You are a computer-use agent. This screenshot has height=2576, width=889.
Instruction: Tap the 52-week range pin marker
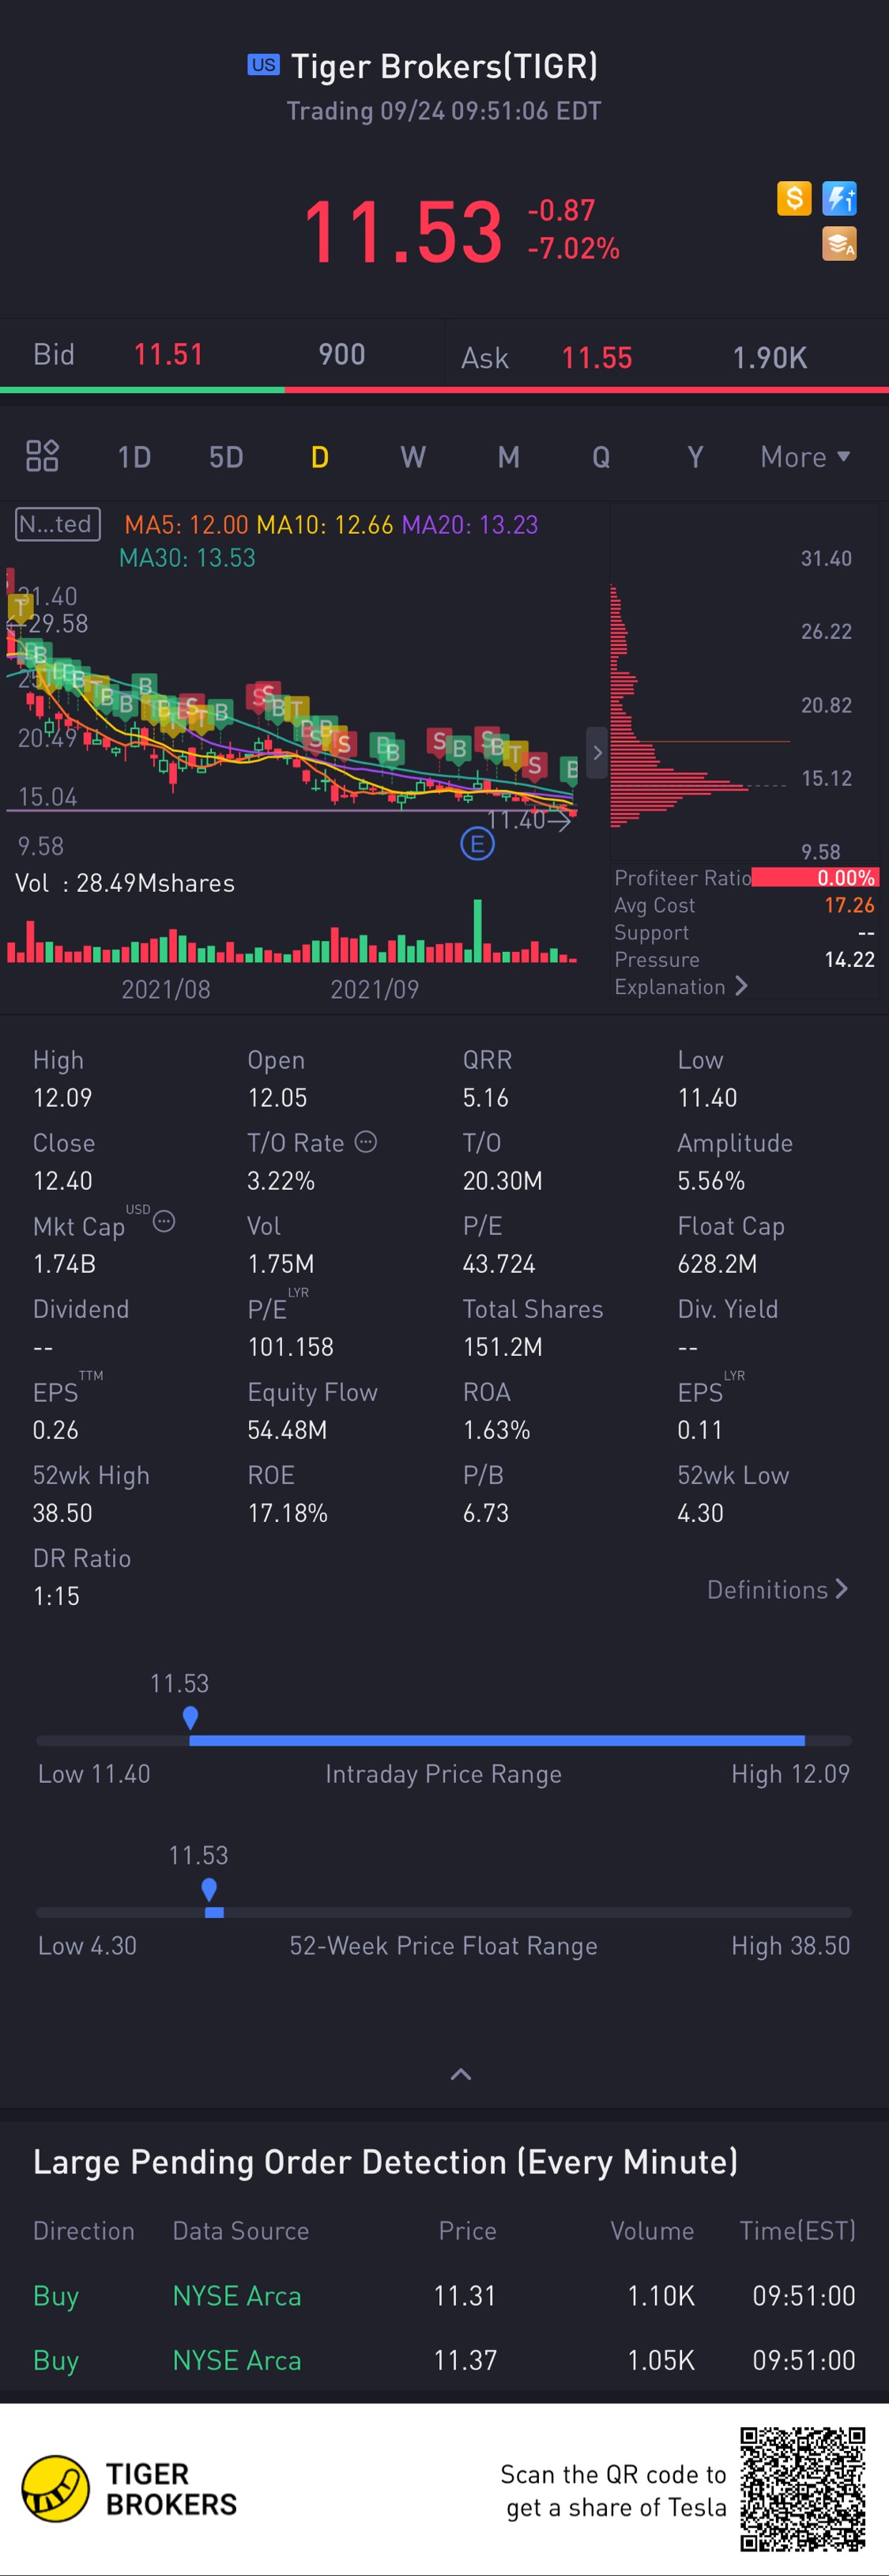(209, 1890)
